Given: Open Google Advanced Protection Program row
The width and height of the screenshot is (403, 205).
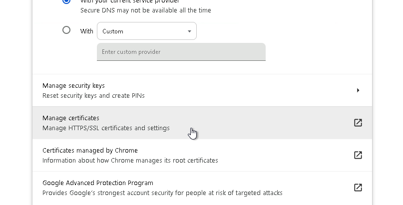Looking at the screenshot, I should pos(200,188).
